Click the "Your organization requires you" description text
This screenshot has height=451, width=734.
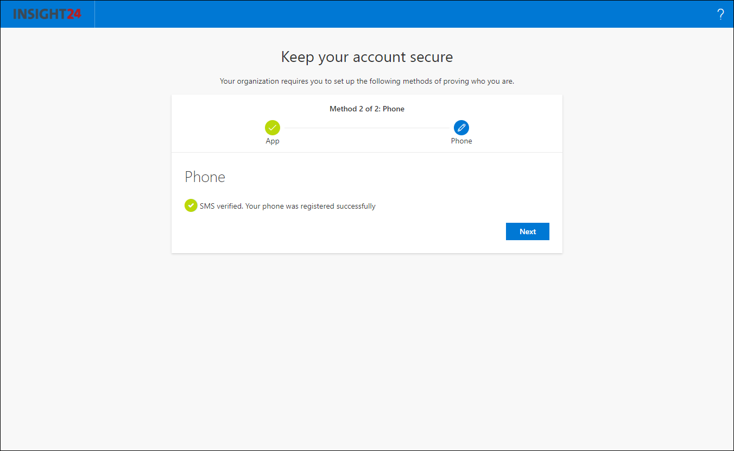click(x=367, y=82)
